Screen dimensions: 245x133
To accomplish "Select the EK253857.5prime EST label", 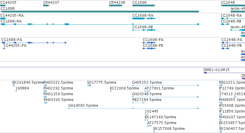I will (x=232, y=123).
